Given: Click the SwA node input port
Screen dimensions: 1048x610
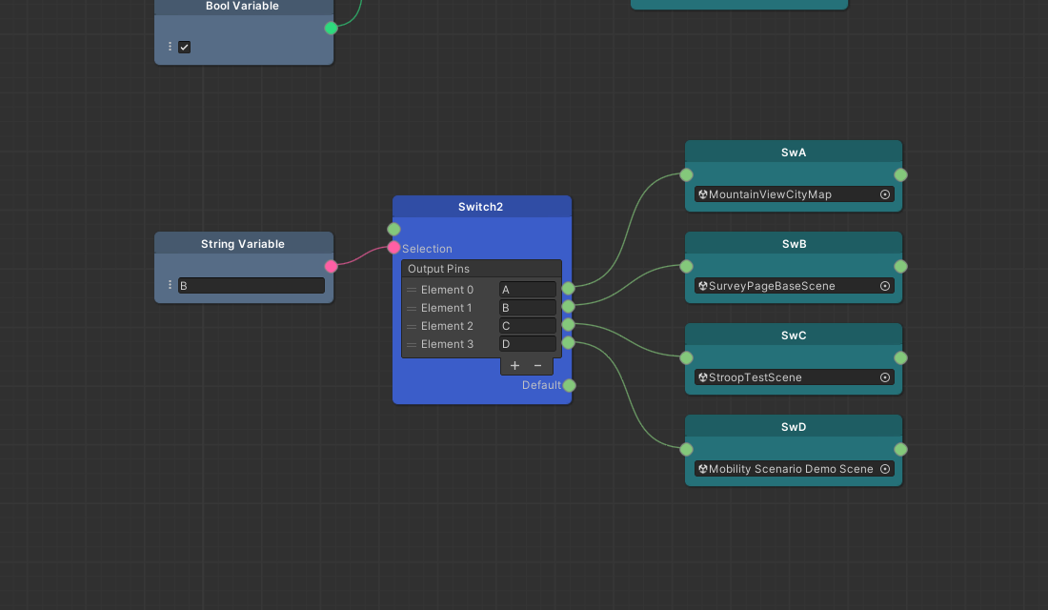Looking at the screenshot, I should 686,175.
